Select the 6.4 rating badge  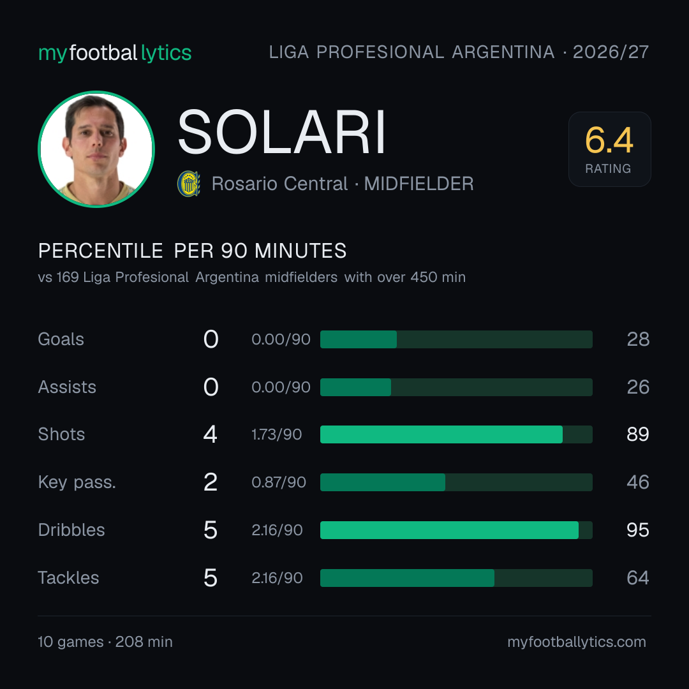point(609,149)
